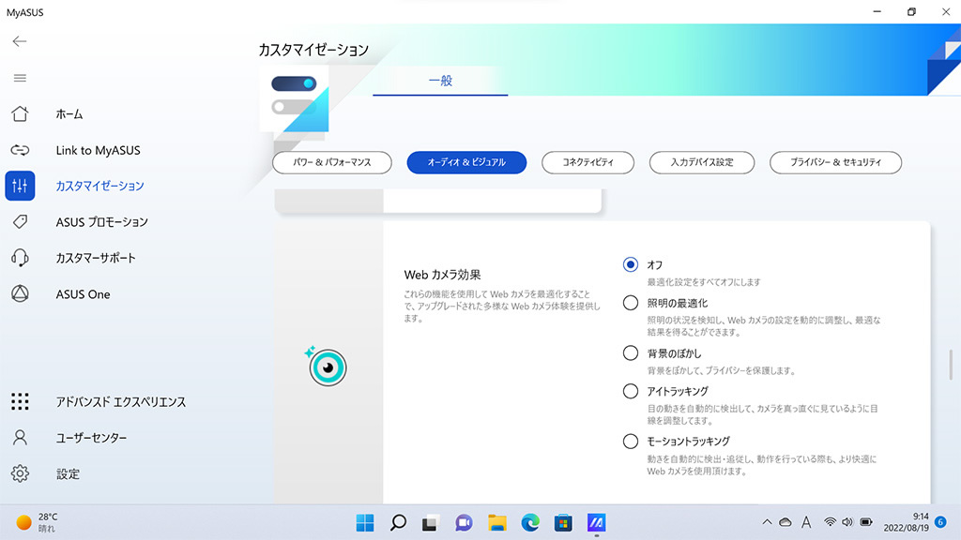Select the アイトラッキング radio button
This screenshot has height=540, width=961.
tap(631, 391)
